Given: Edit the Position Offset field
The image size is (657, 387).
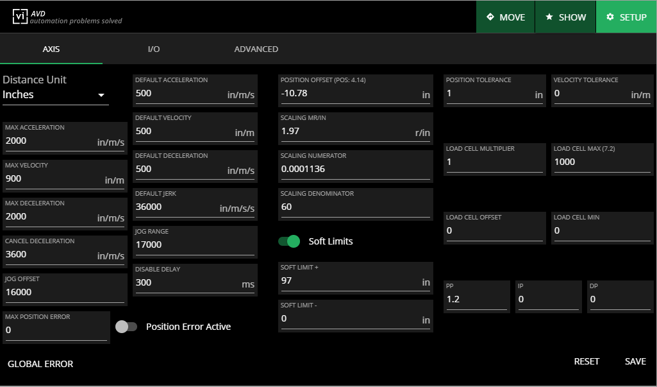Looking at the screenshot, I should point(356,91).
